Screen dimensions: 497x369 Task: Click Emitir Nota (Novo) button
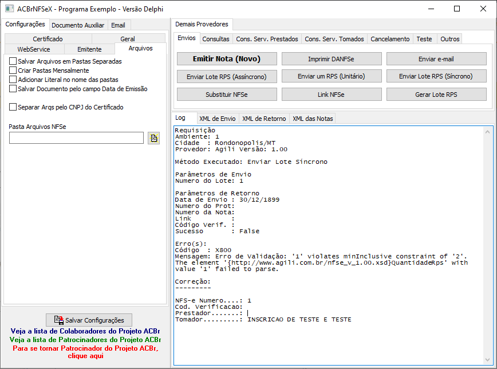click(x=227, y=58)
